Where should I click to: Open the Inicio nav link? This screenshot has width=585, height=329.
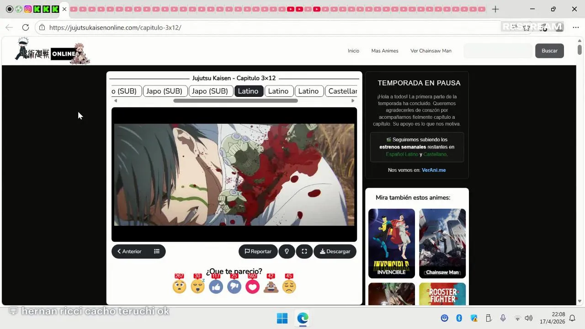353,51
